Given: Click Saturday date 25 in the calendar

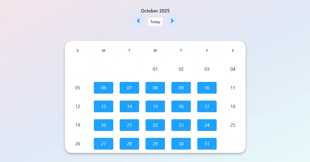Looking at the screenshot, I should 233,125.
